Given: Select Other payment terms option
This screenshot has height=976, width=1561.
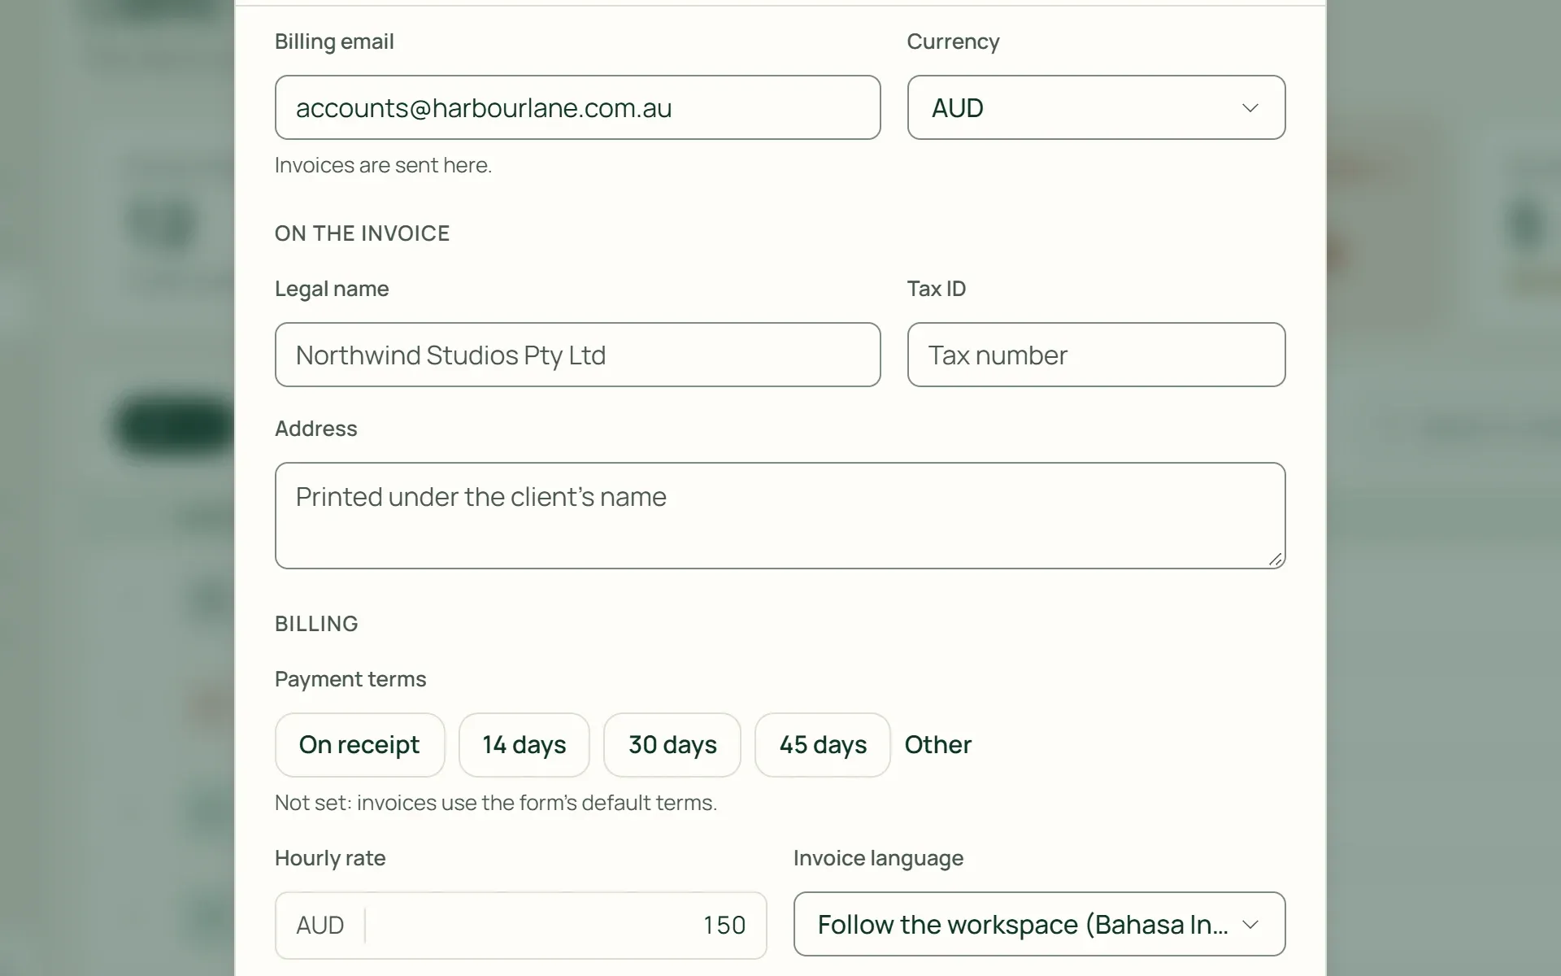Looking at the screenshot, I should click(937, 745).
